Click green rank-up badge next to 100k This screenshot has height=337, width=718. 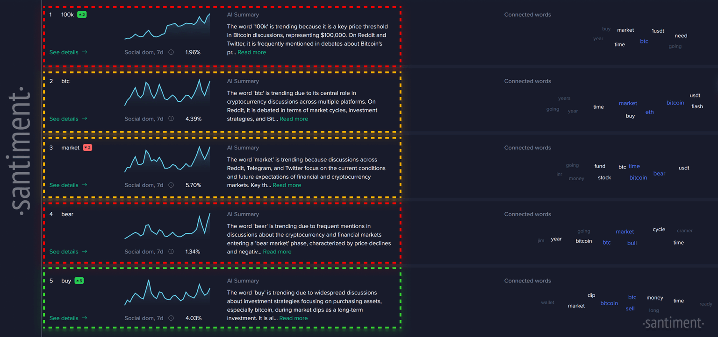click(82, 15)
